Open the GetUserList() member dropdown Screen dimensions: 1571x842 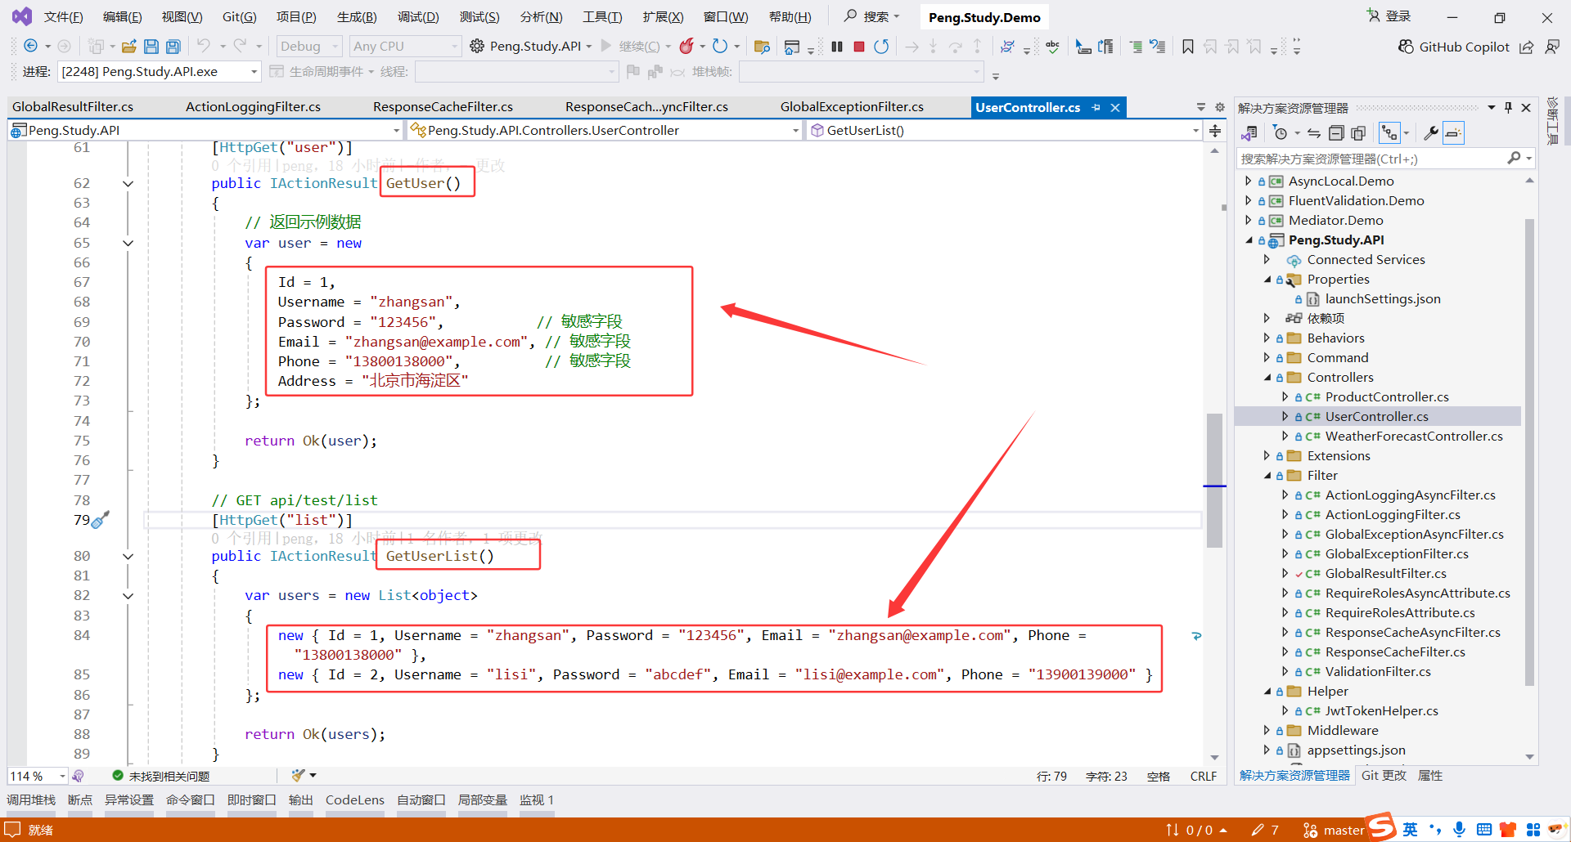click(1005, 130)
